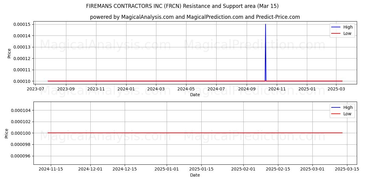Click the 2025-03-01 x-axis tick label
Image resolution: width=365 pixels, height=182 pixels.
click(x=312, y=169)
